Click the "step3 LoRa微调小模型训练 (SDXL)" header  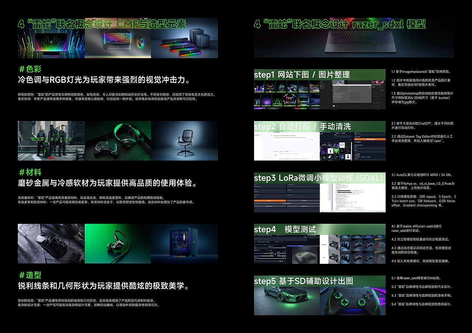coord(319,178)
